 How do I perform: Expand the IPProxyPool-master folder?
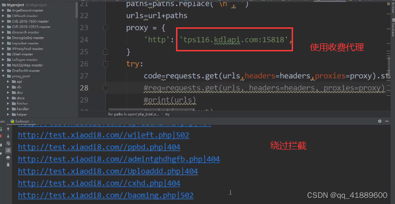[x=3, y=49]
